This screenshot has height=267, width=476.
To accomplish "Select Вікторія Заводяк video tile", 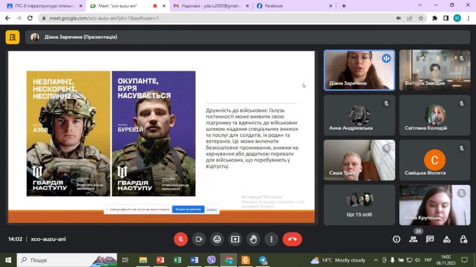I will point(435,70).
